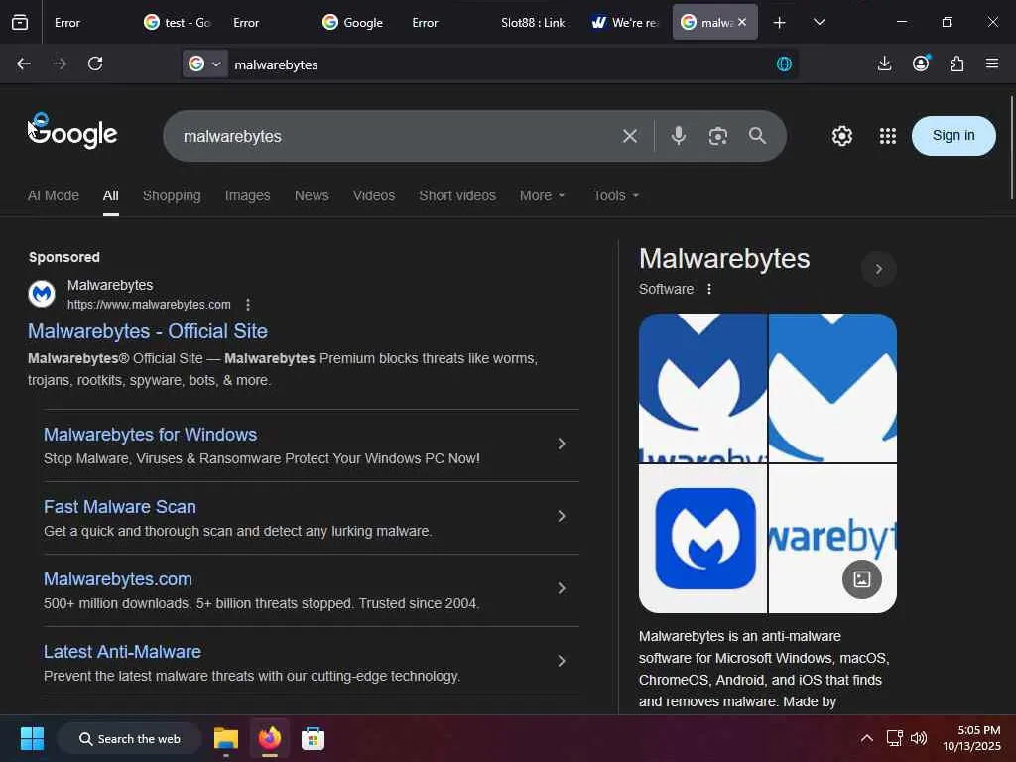Open ad options menu beside malwarebytes.com URL

[248, 304]
